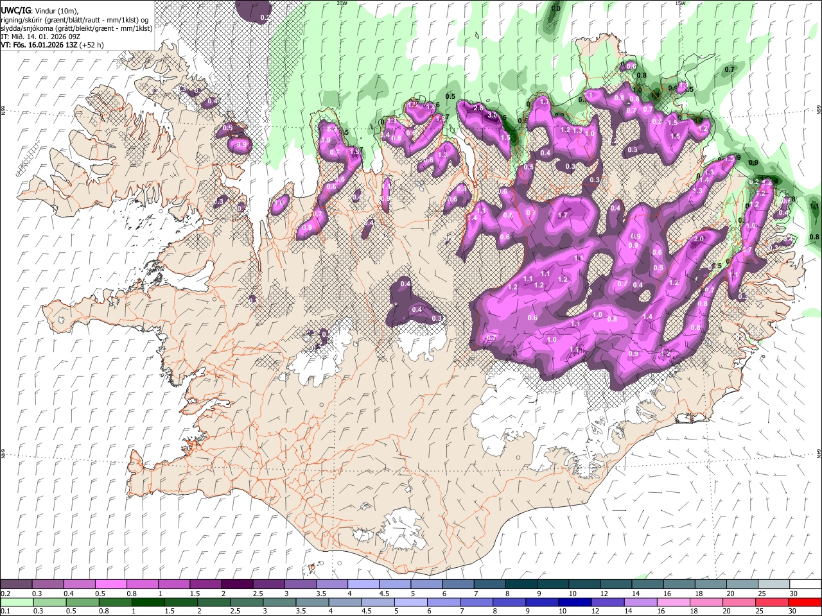Click the '30' label ending the snow scale
The width and height of the screenshot is (822, 616).
tap(794, 594)
